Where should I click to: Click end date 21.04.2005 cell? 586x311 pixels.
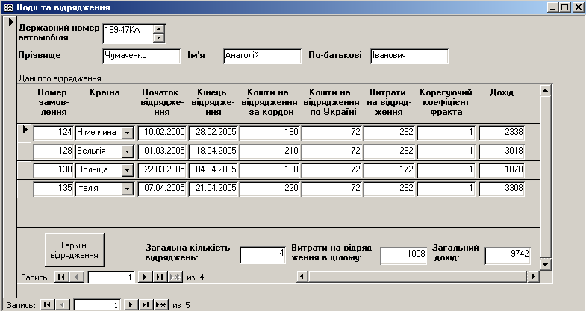(213, 189)
